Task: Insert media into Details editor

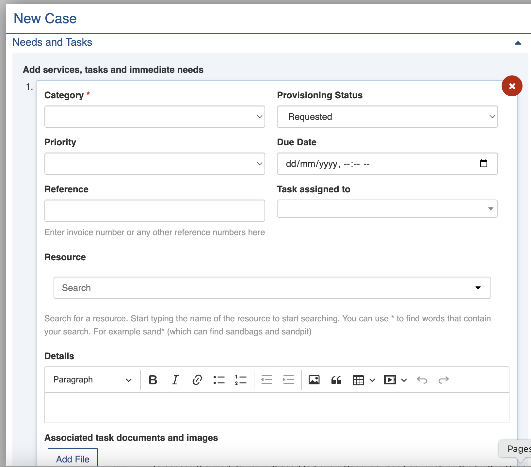Action: pyautogui.click(x=390, y=380)
